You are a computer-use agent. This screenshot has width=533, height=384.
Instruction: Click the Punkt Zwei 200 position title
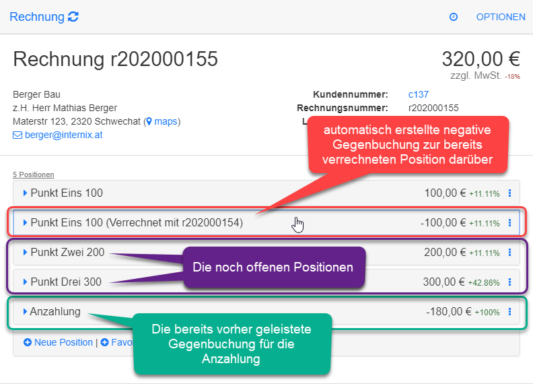coord(67,252)
